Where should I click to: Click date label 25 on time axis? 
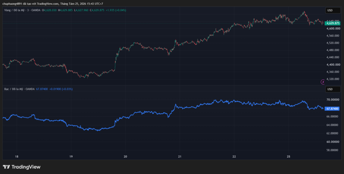[289, 157]
